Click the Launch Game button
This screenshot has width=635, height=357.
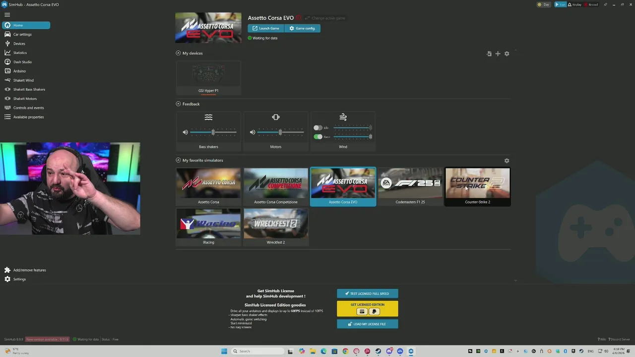(x=266, y=28)
